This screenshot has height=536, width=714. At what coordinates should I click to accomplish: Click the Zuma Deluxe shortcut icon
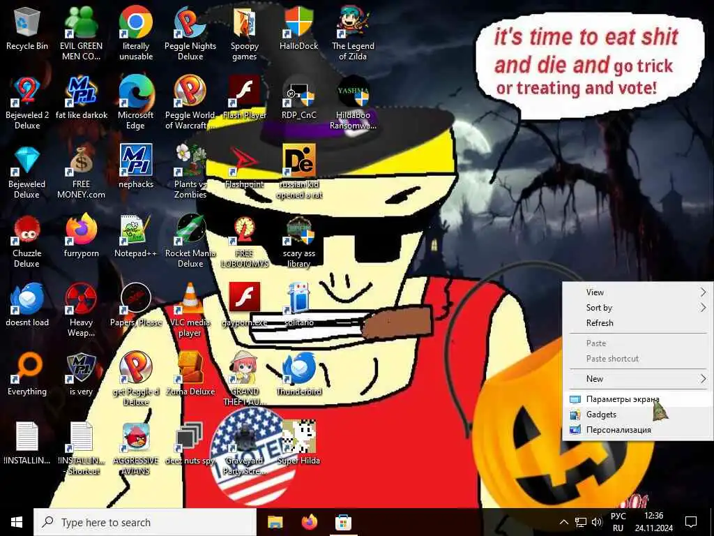[x=190, y=368]
